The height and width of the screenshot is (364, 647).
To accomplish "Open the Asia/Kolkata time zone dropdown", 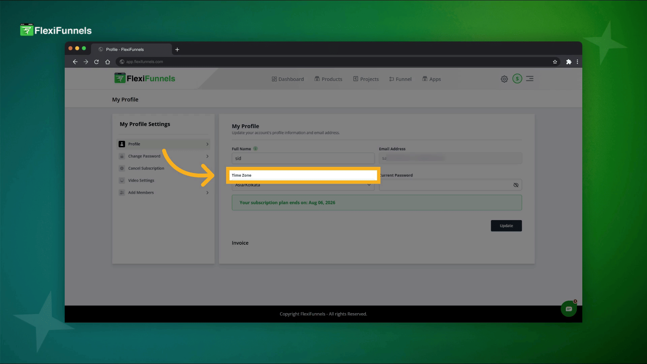I will [303, 186].
